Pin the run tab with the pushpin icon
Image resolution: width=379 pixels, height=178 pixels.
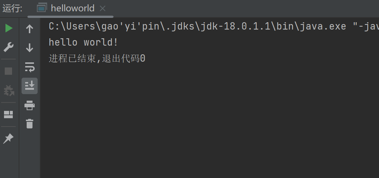pyautogui.click(x=8, y=138)
